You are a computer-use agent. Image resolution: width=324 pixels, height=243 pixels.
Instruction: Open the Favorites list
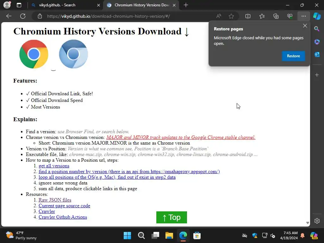(x=262, y=16)
